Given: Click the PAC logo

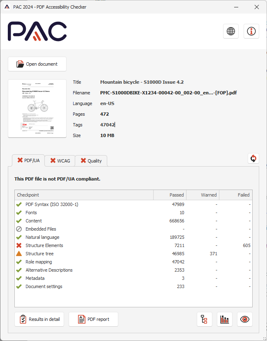Looking at the screenshot, I should click(x=37, y=32).
